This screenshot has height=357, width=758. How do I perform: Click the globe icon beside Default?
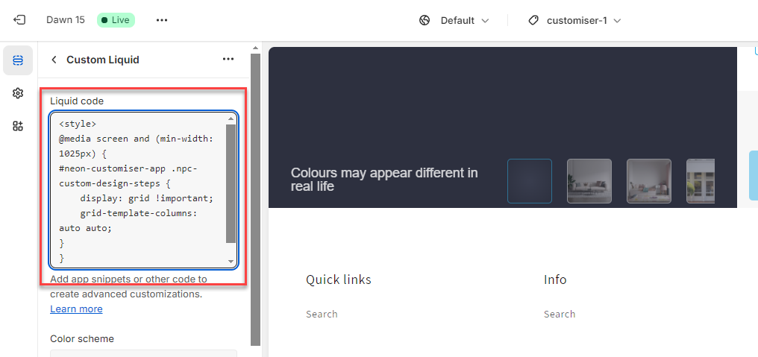[425, 20]
